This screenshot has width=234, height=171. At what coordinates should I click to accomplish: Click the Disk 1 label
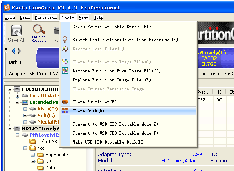(x=15, y=62)
